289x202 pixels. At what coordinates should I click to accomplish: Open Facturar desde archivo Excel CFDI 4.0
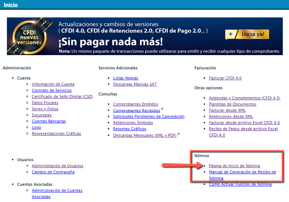coord(244,123)
